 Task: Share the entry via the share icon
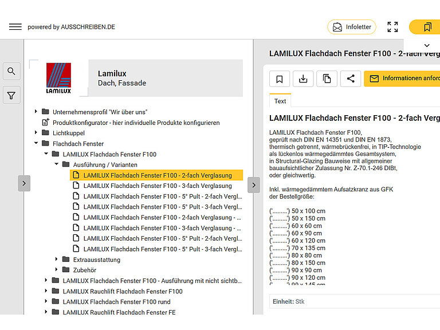351,79
